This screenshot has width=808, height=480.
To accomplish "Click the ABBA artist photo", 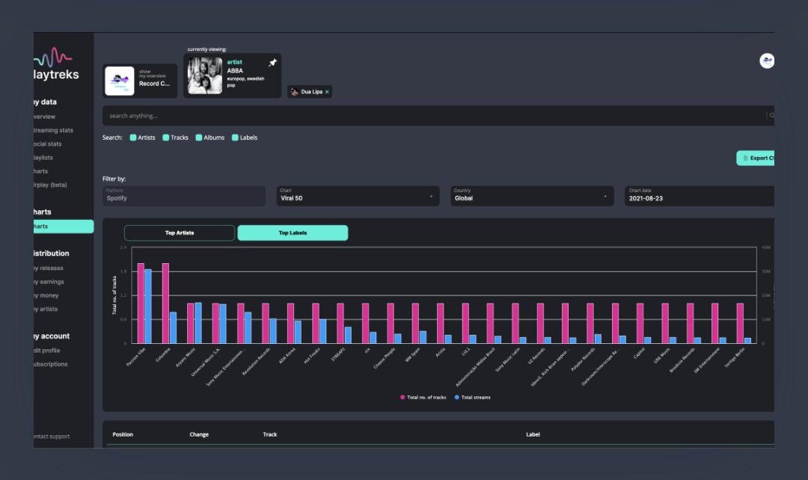I will (x=204, y=76).
